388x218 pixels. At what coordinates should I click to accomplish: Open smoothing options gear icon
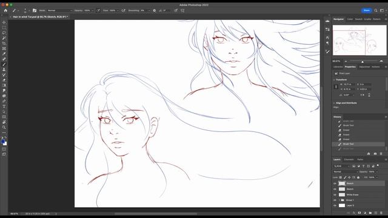pyautogui.click(x=155, y=10)
